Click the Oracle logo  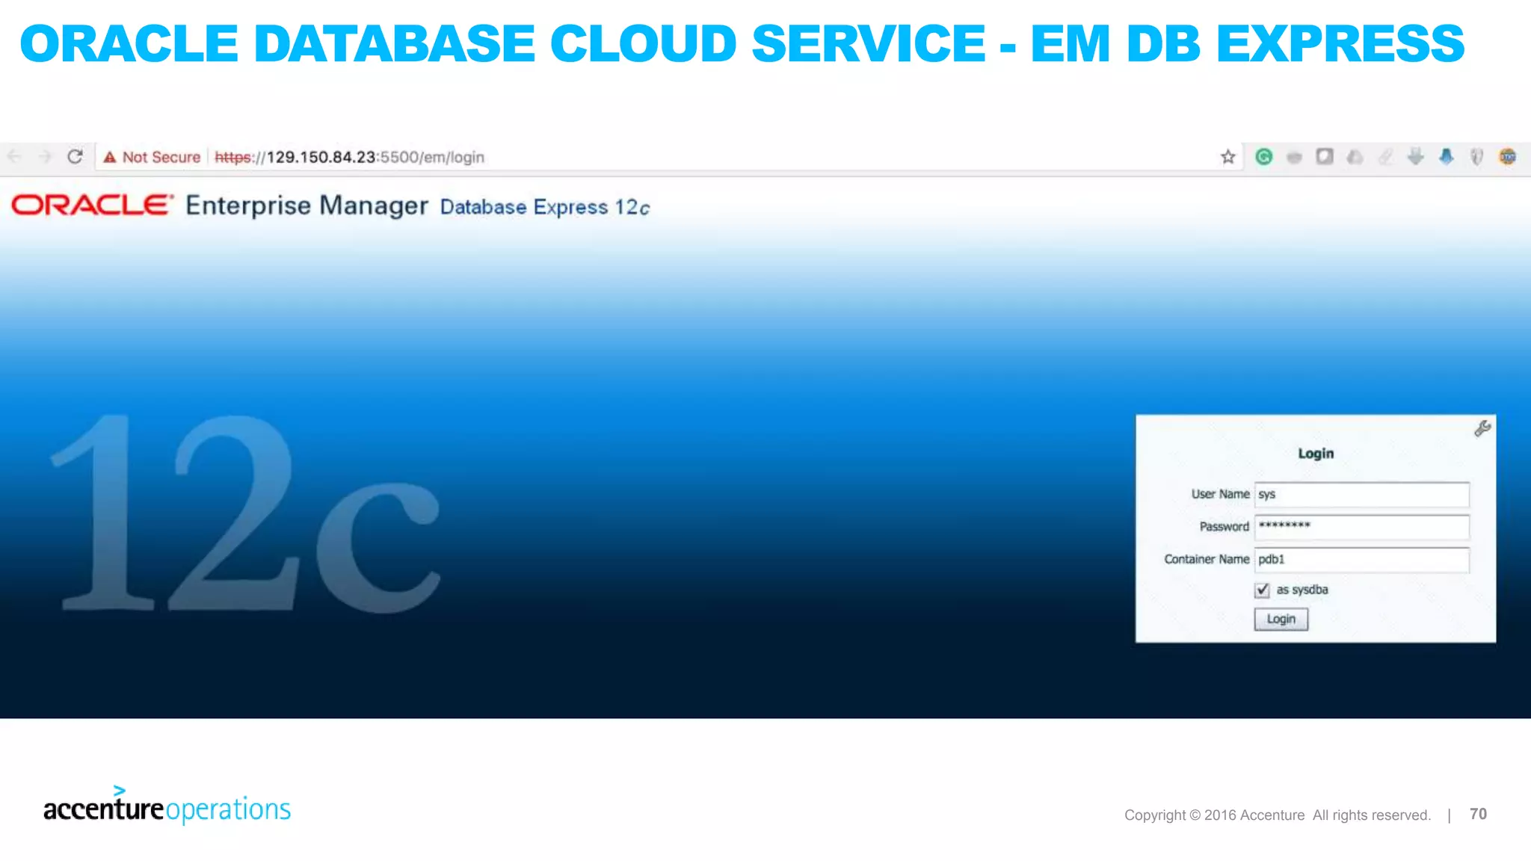click(x=93, y=205)
